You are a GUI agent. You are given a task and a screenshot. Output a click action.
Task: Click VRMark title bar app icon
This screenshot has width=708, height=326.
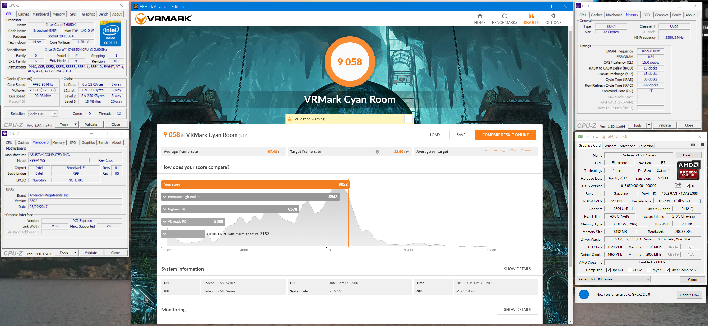point(136,6)
